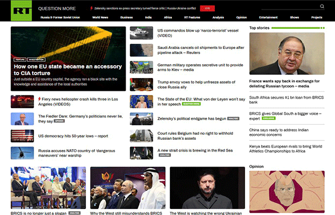335x215 pixels.
Task: Click Trump envoy story thumbnail
Action: 141,85
